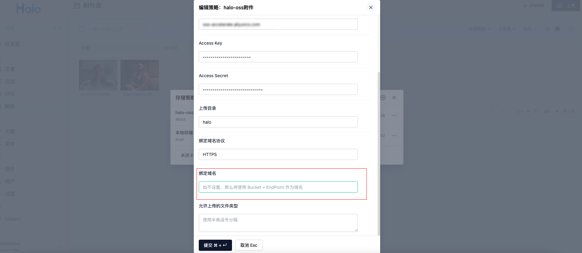Screen dimensions: 582x253
Task: Open 主题 in the background sidebar
Action: (10, 131)
